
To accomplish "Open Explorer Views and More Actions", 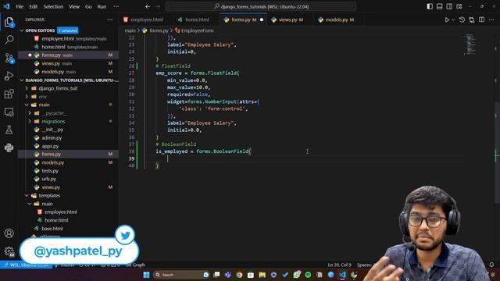I will pos(109,20).
